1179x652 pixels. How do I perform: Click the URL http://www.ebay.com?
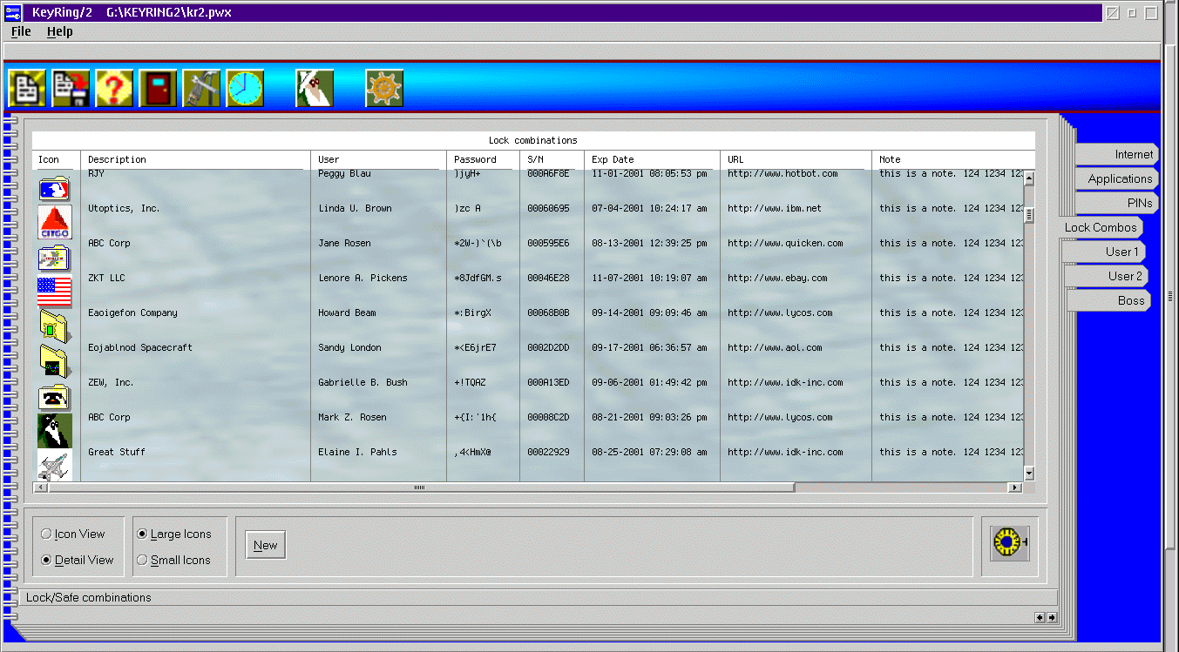pos(777,279)
